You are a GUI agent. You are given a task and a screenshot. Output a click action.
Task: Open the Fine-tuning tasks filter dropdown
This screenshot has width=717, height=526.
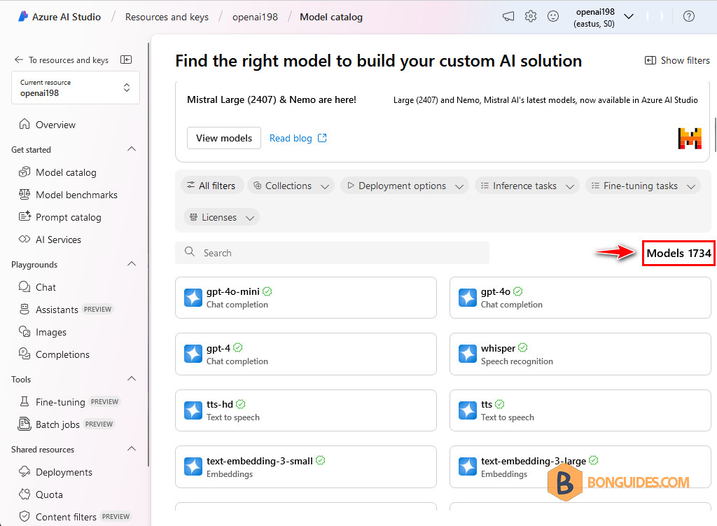point(643,186)
